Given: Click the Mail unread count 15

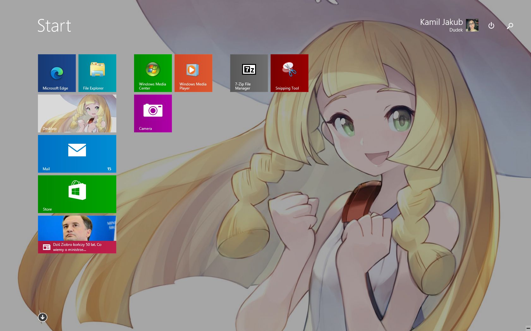Looking at the screenshot, I should click(109, 169).
